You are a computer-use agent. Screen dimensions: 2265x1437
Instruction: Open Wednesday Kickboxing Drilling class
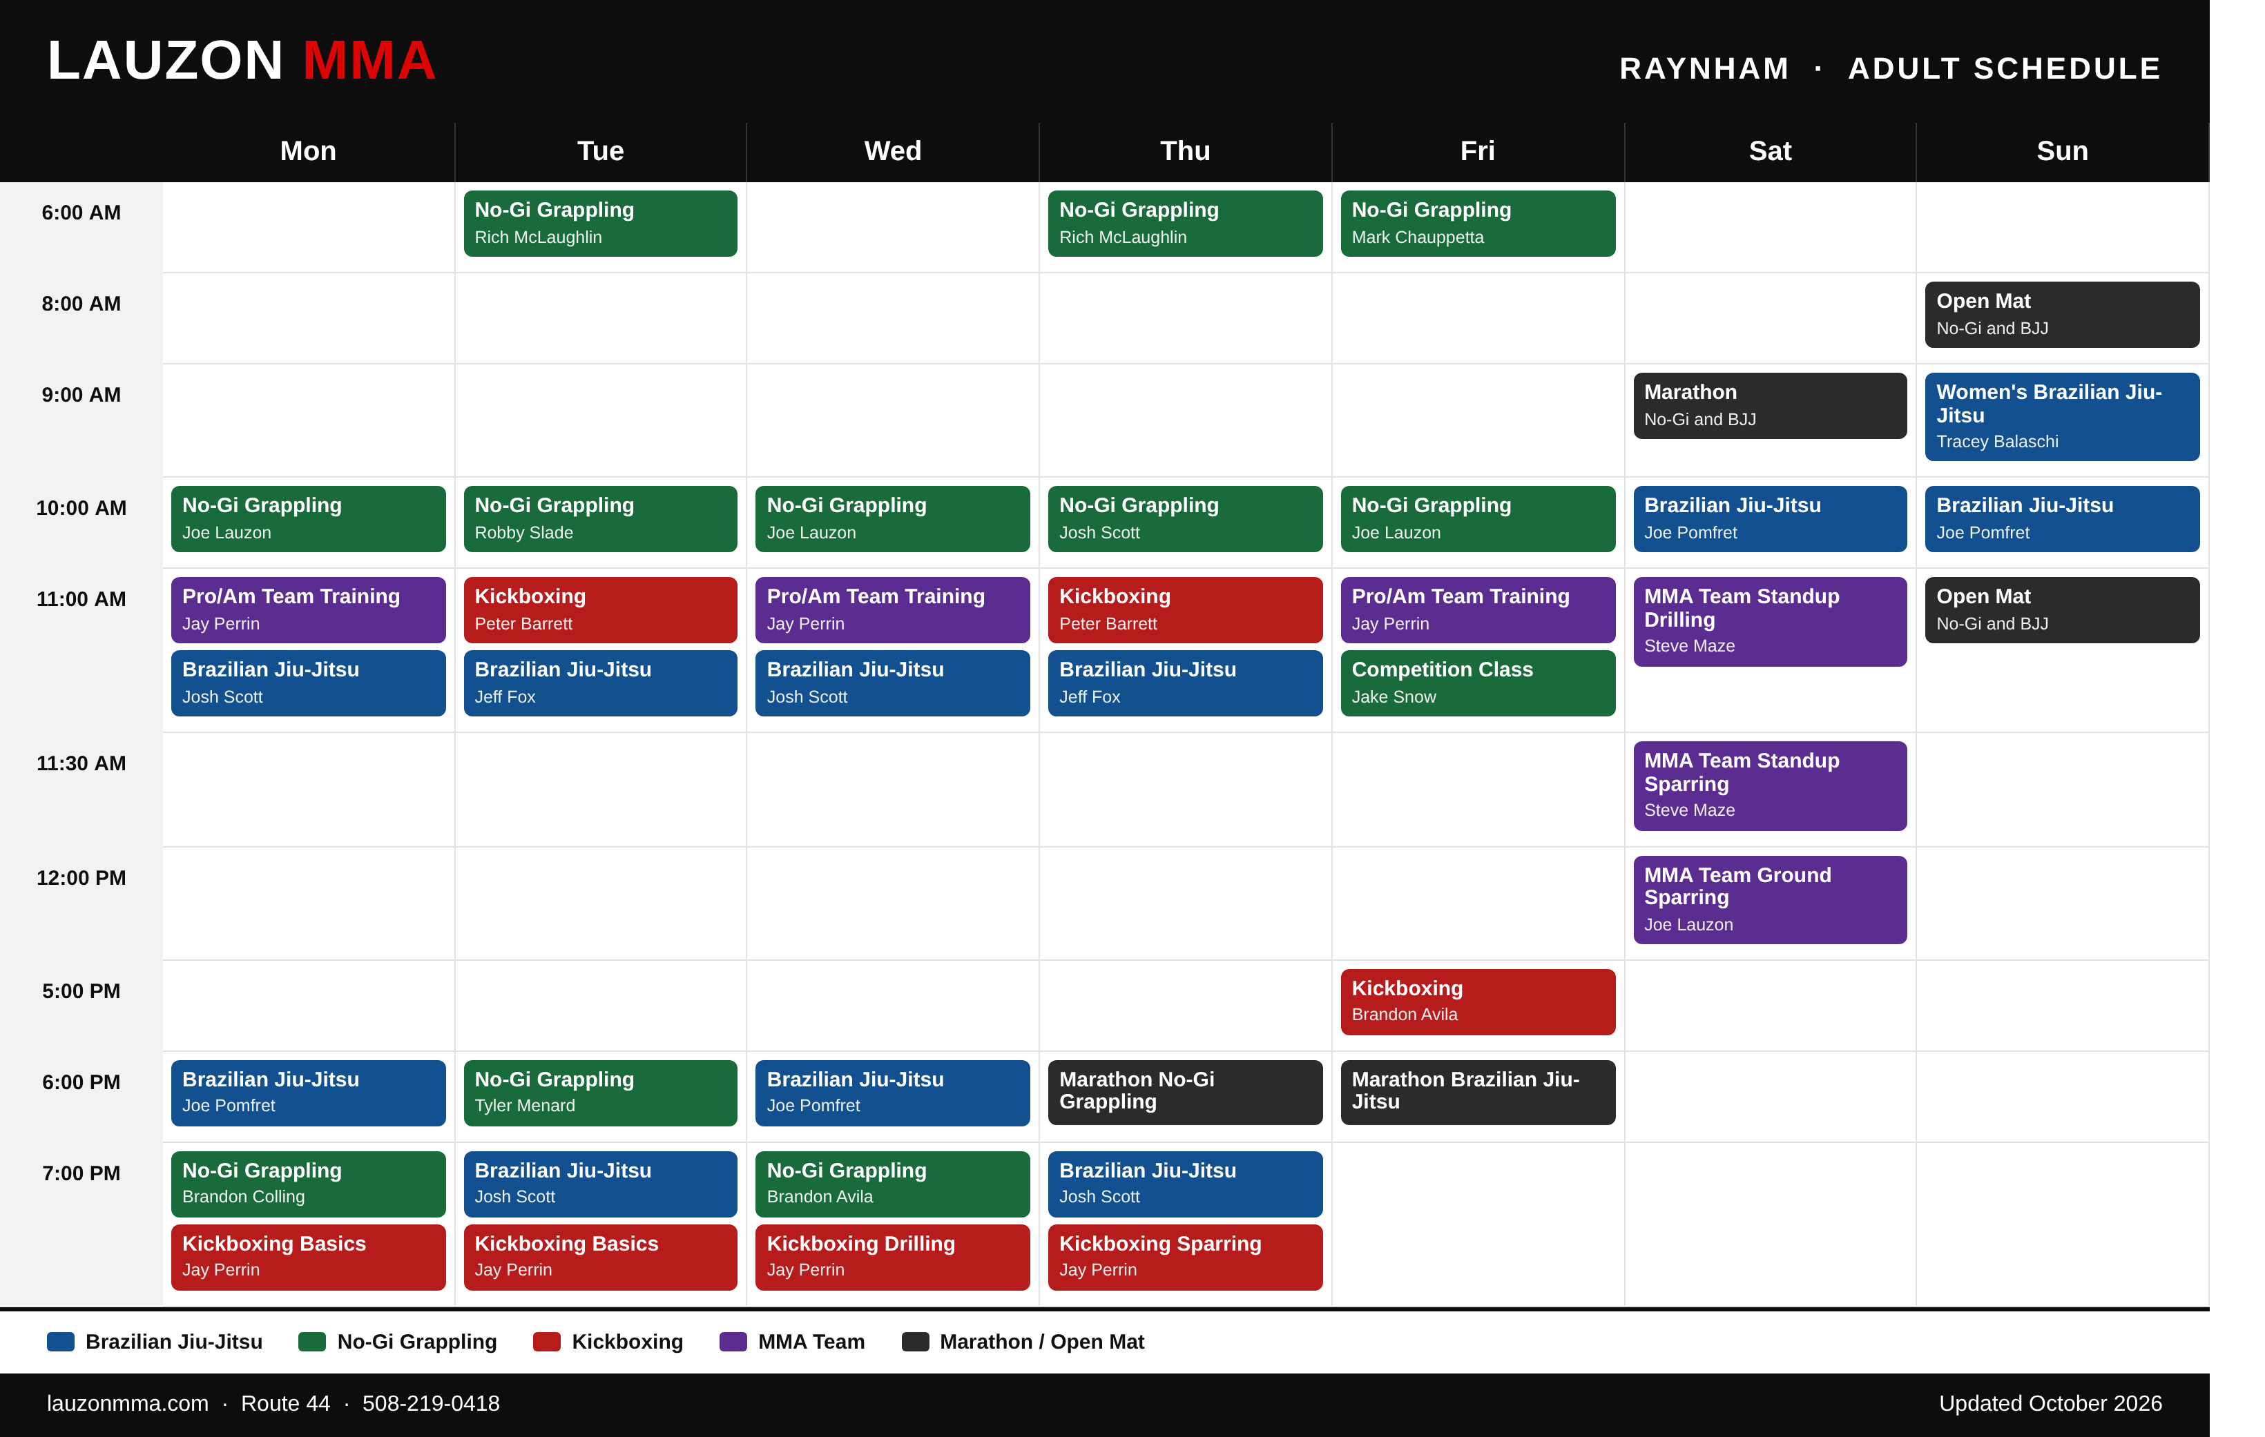point(893,1258)
